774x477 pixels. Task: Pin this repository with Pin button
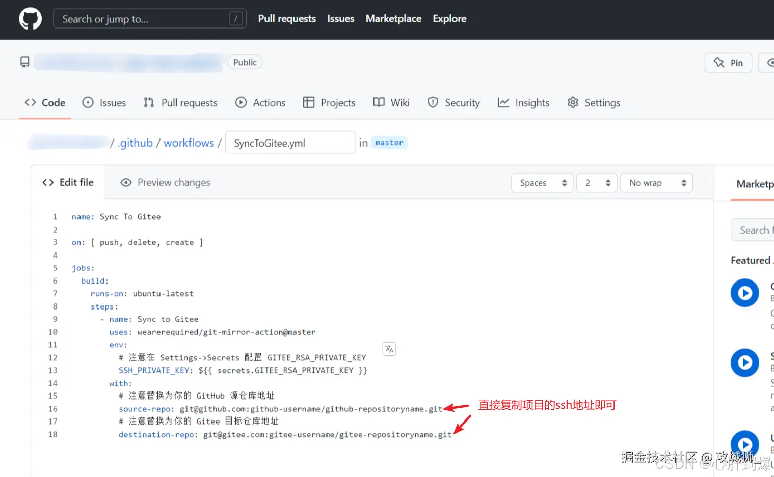click(728, 63)
